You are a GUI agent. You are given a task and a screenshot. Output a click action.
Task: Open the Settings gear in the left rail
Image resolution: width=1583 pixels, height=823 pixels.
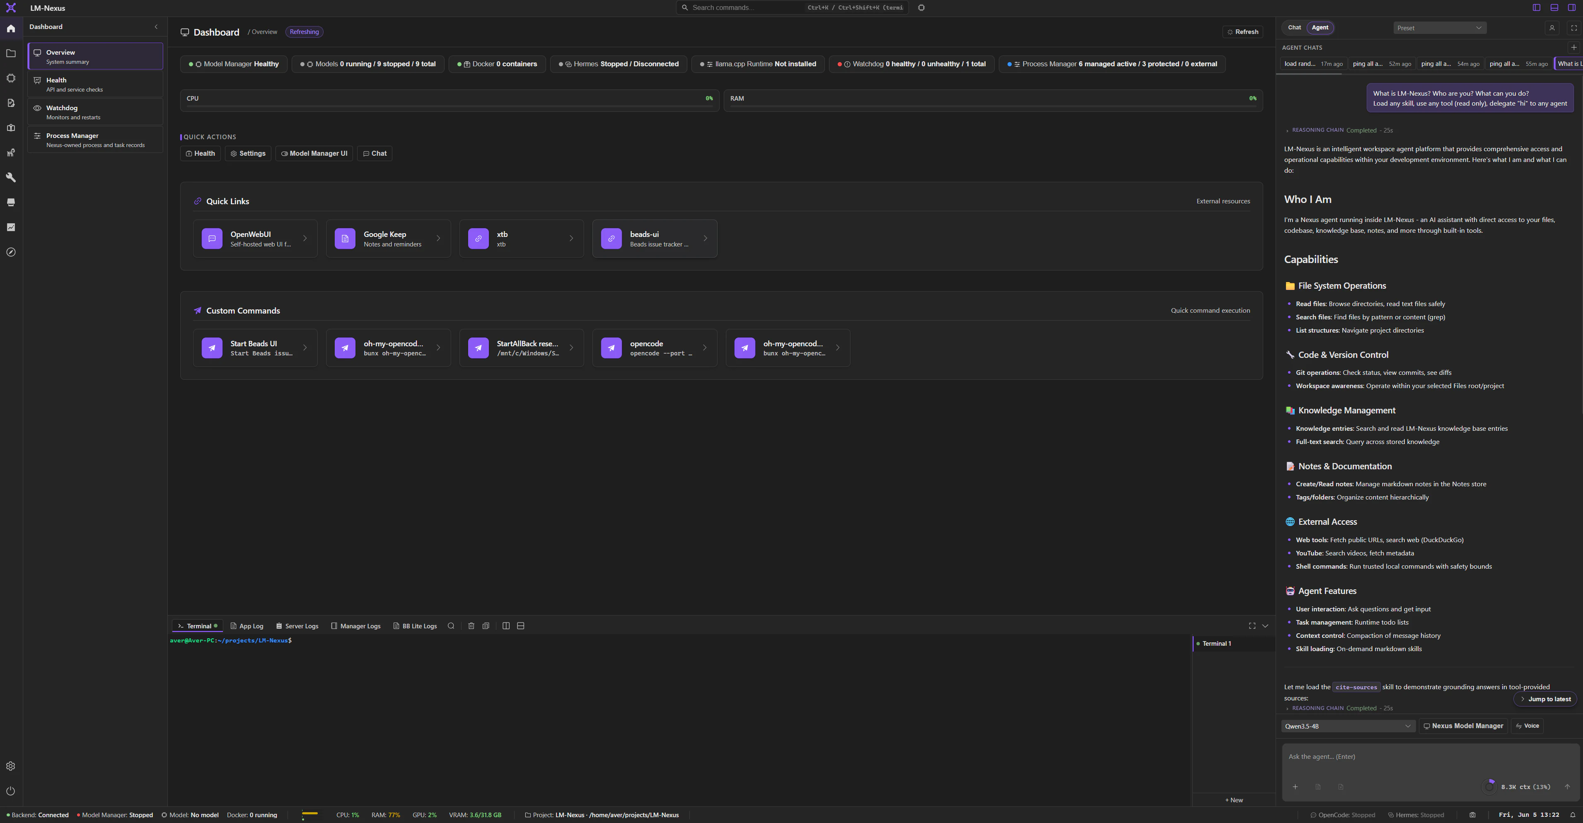(10, 766)
